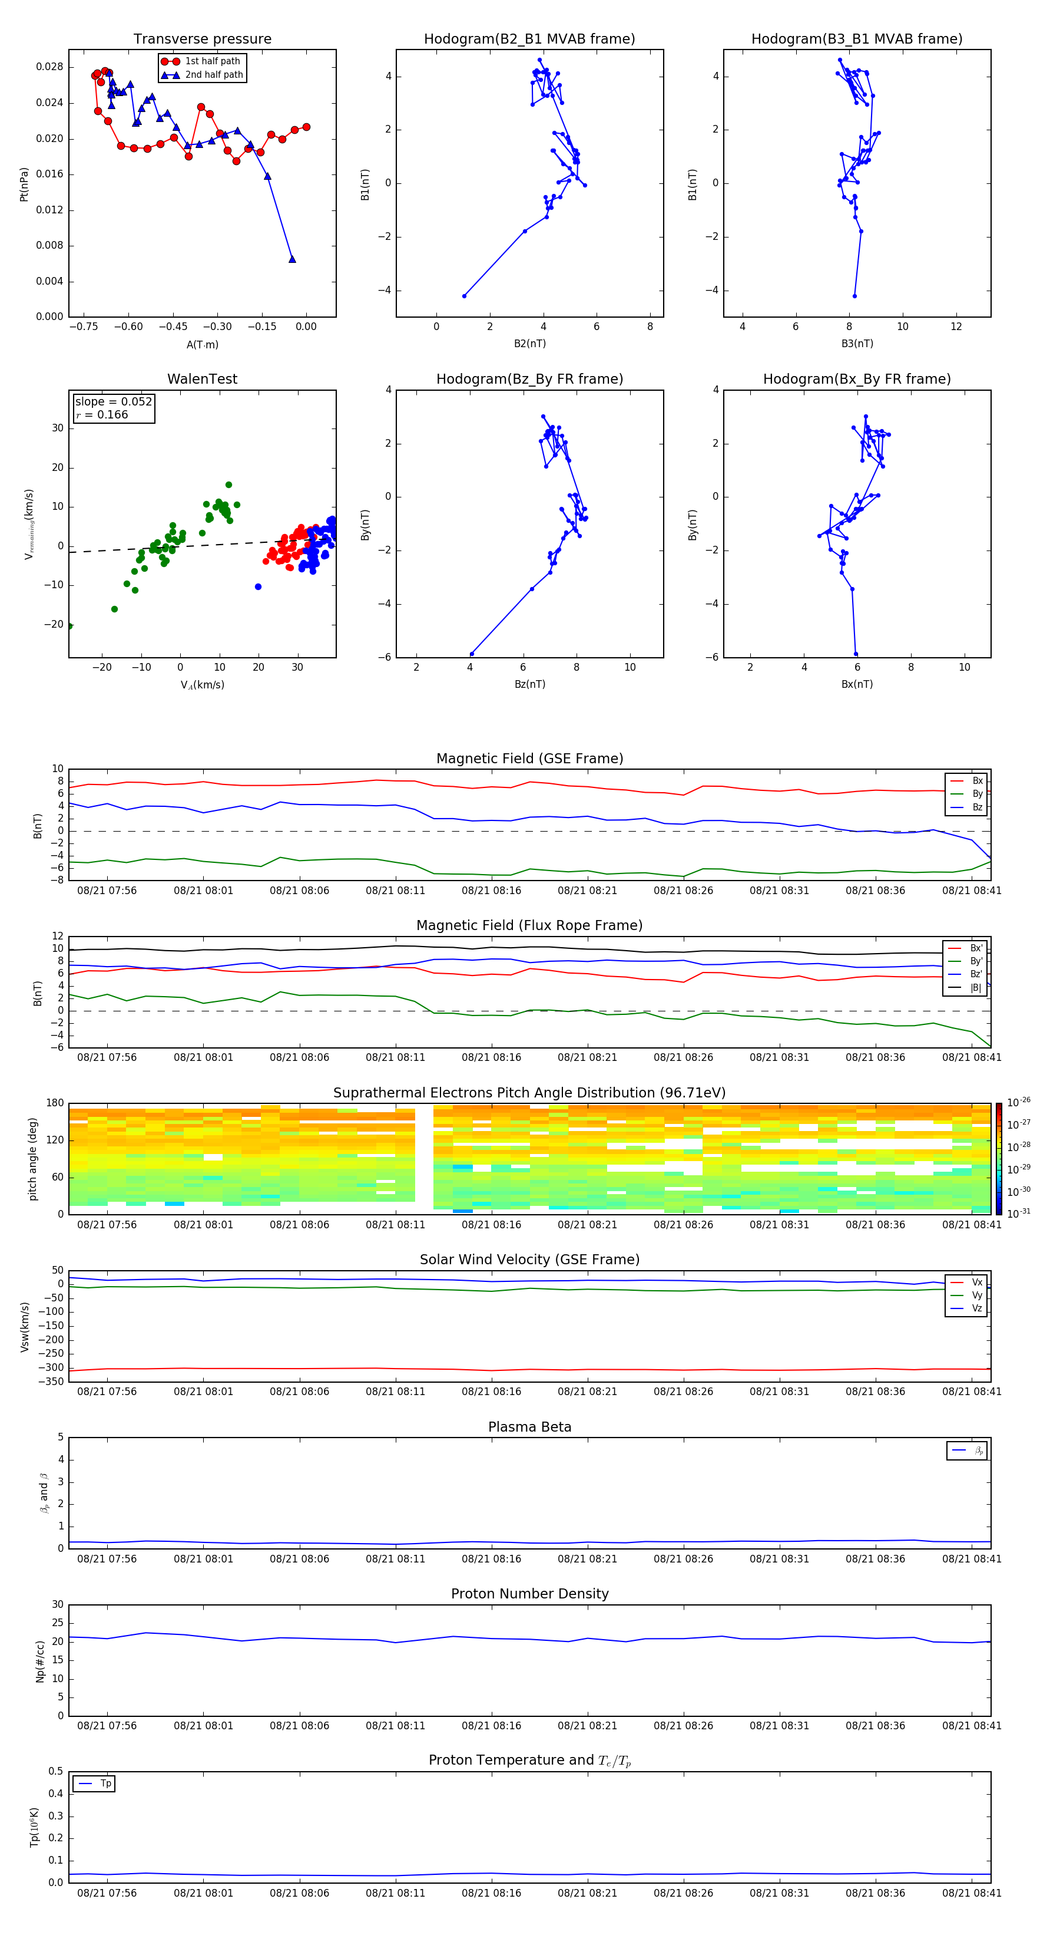Click 'A(T·m)' x-axis label
This screenshot has height=1945, width=1060.
click(x=202, y=345)
